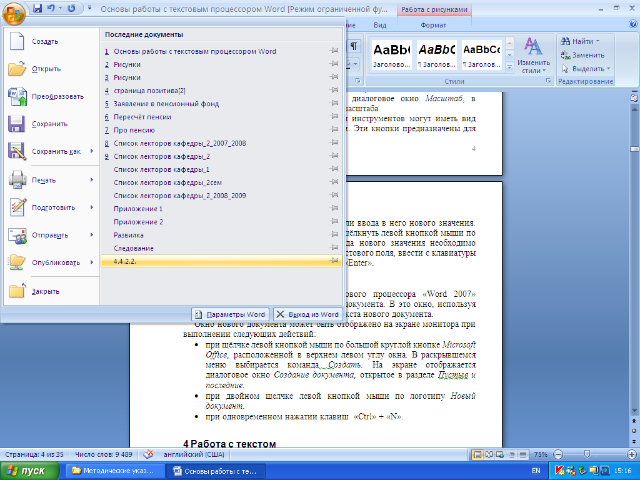Viewport: 640px width, 480px height.
Task: Click the round Microsoft Office button
Action: tap(14, 14)
